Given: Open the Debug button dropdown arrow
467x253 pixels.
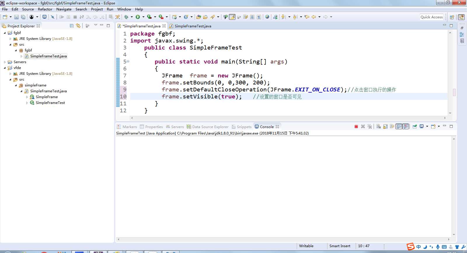Looking at the screenshot, I should (132, 17).
